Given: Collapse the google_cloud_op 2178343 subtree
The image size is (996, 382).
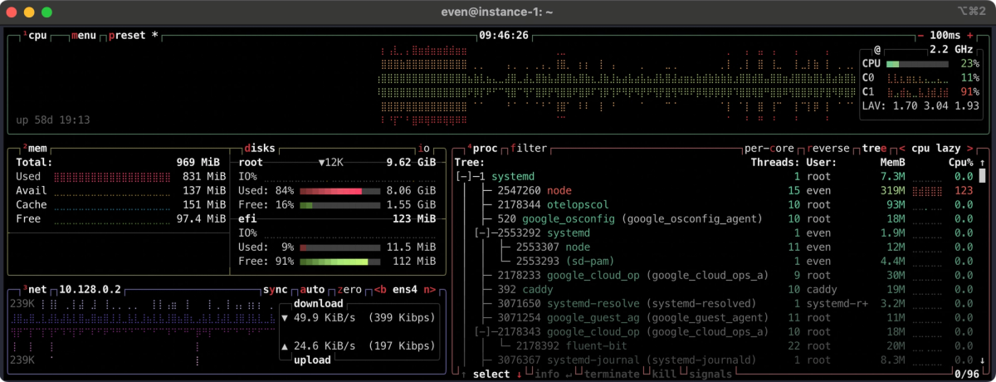Looking at the screenshot, I should click(x=483, y=332).
